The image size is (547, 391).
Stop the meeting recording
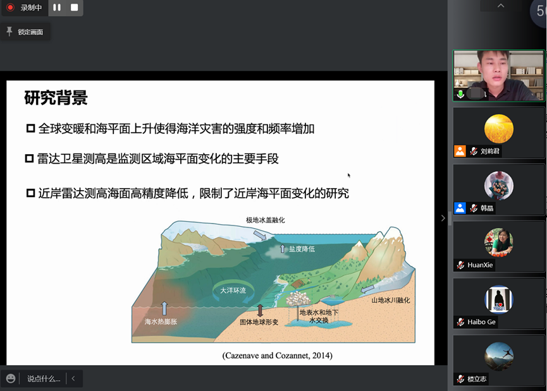[x=74, y=8]
